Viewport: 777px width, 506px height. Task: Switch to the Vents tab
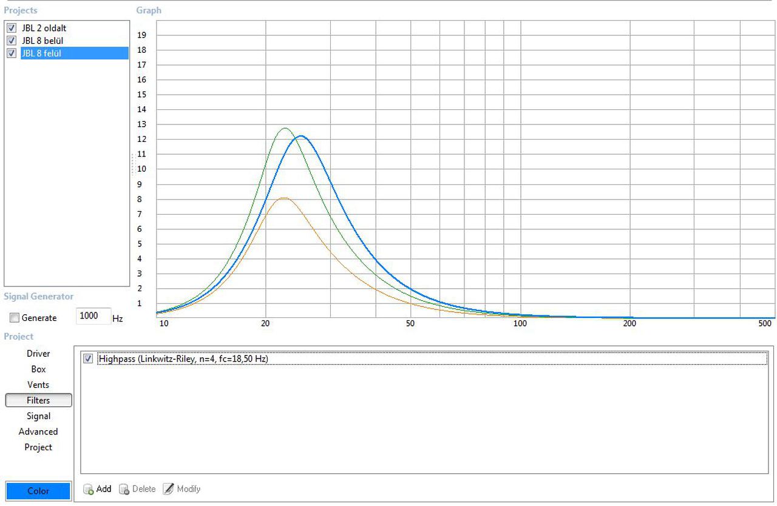pos(38,385)
